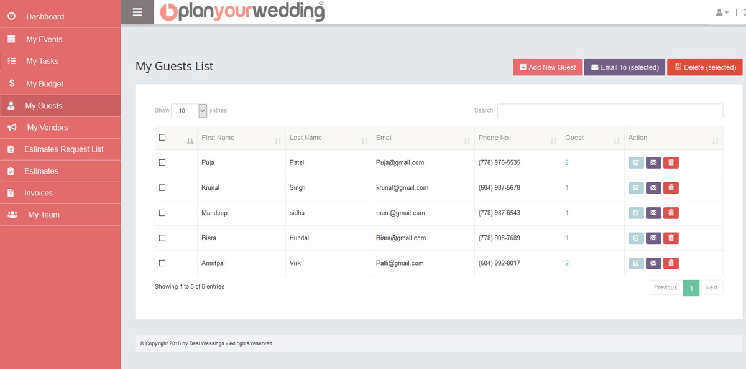
Task: Click the Invoices document icon
Action: pyautogui.click(x=11, y=193)
